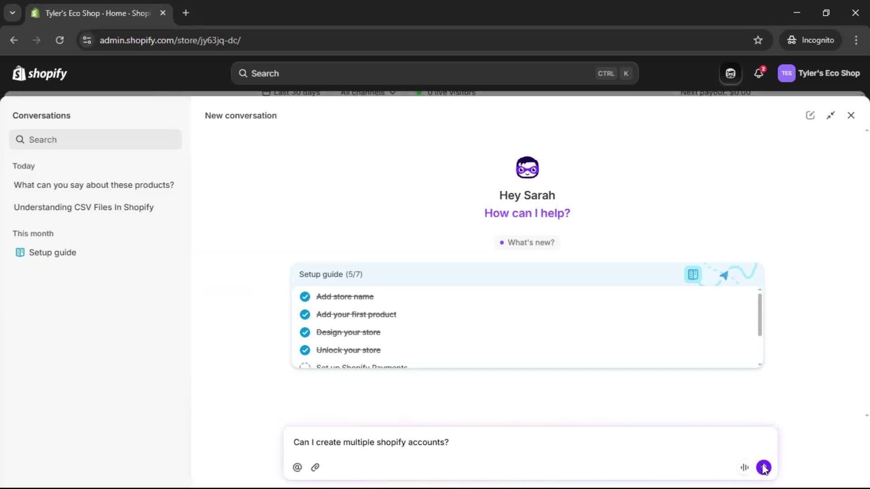870x489 pixels.
Task: Open Chrome's three-dot menu
Action: (856, 40)
